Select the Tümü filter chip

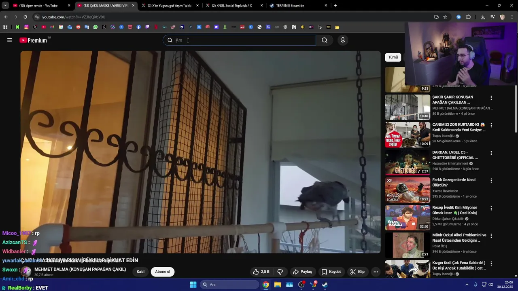tap(393, 57)
